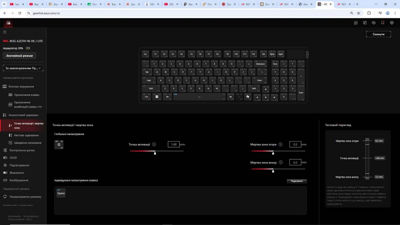Select the Tab key on the keyboard
Viewport: 400px width, 225px height.
(147, 72)
